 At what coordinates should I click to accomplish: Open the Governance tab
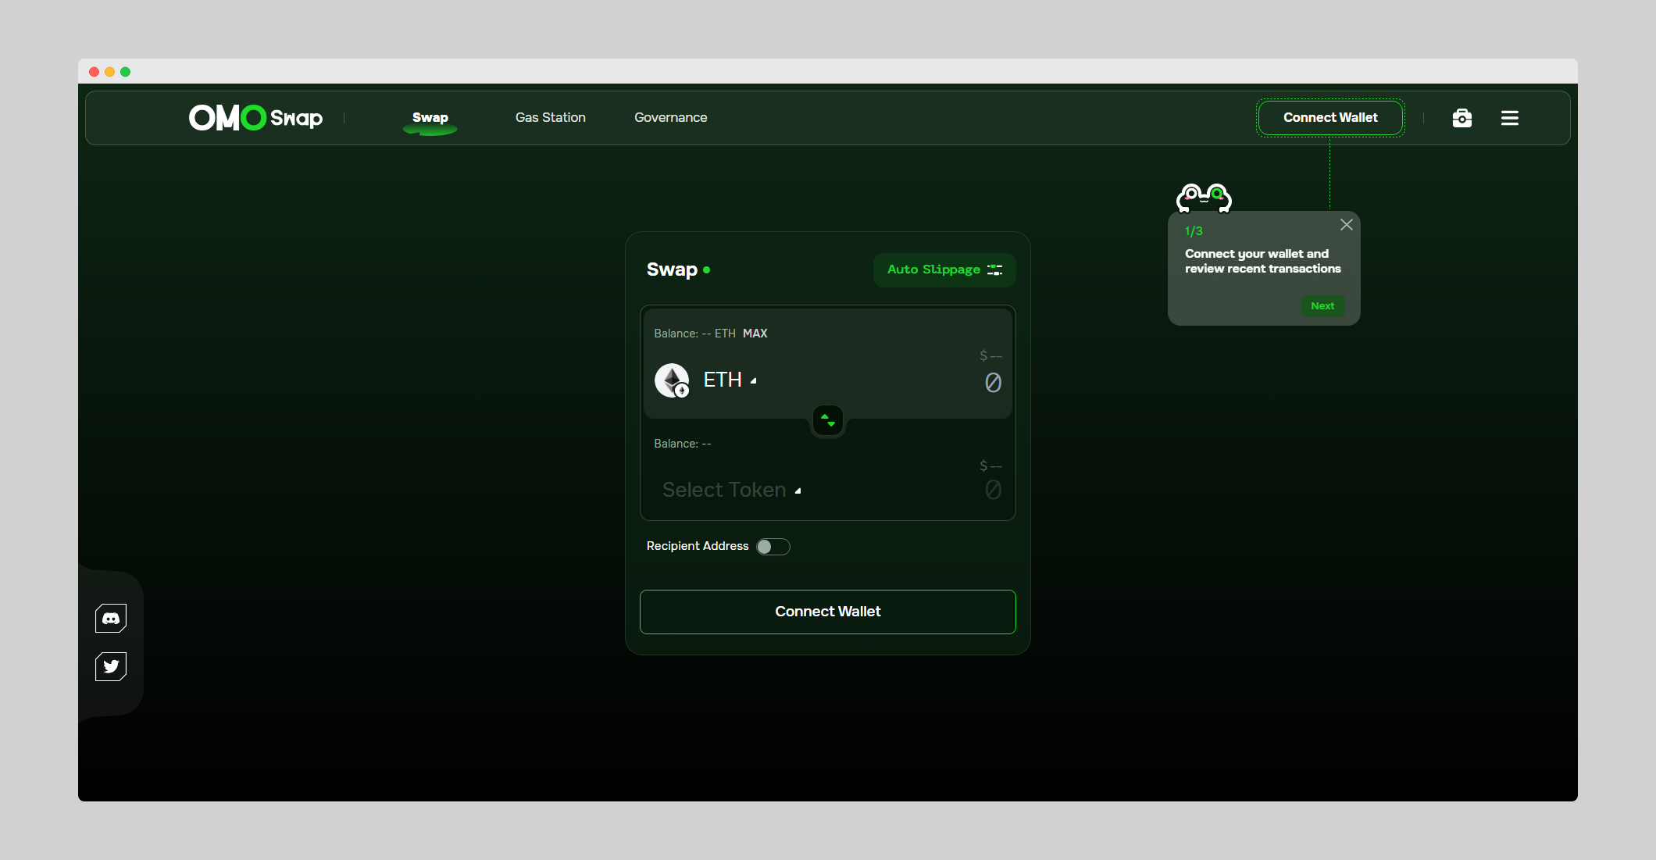(x=671, y=118)
